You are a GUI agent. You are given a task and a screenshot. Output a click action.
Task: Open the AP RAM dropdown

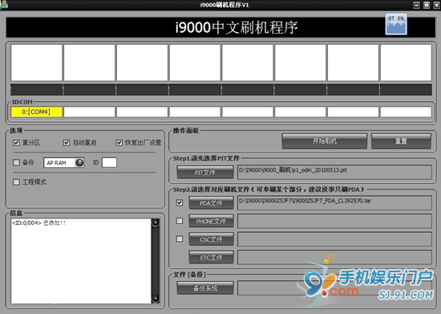click(x=79, y=162)
